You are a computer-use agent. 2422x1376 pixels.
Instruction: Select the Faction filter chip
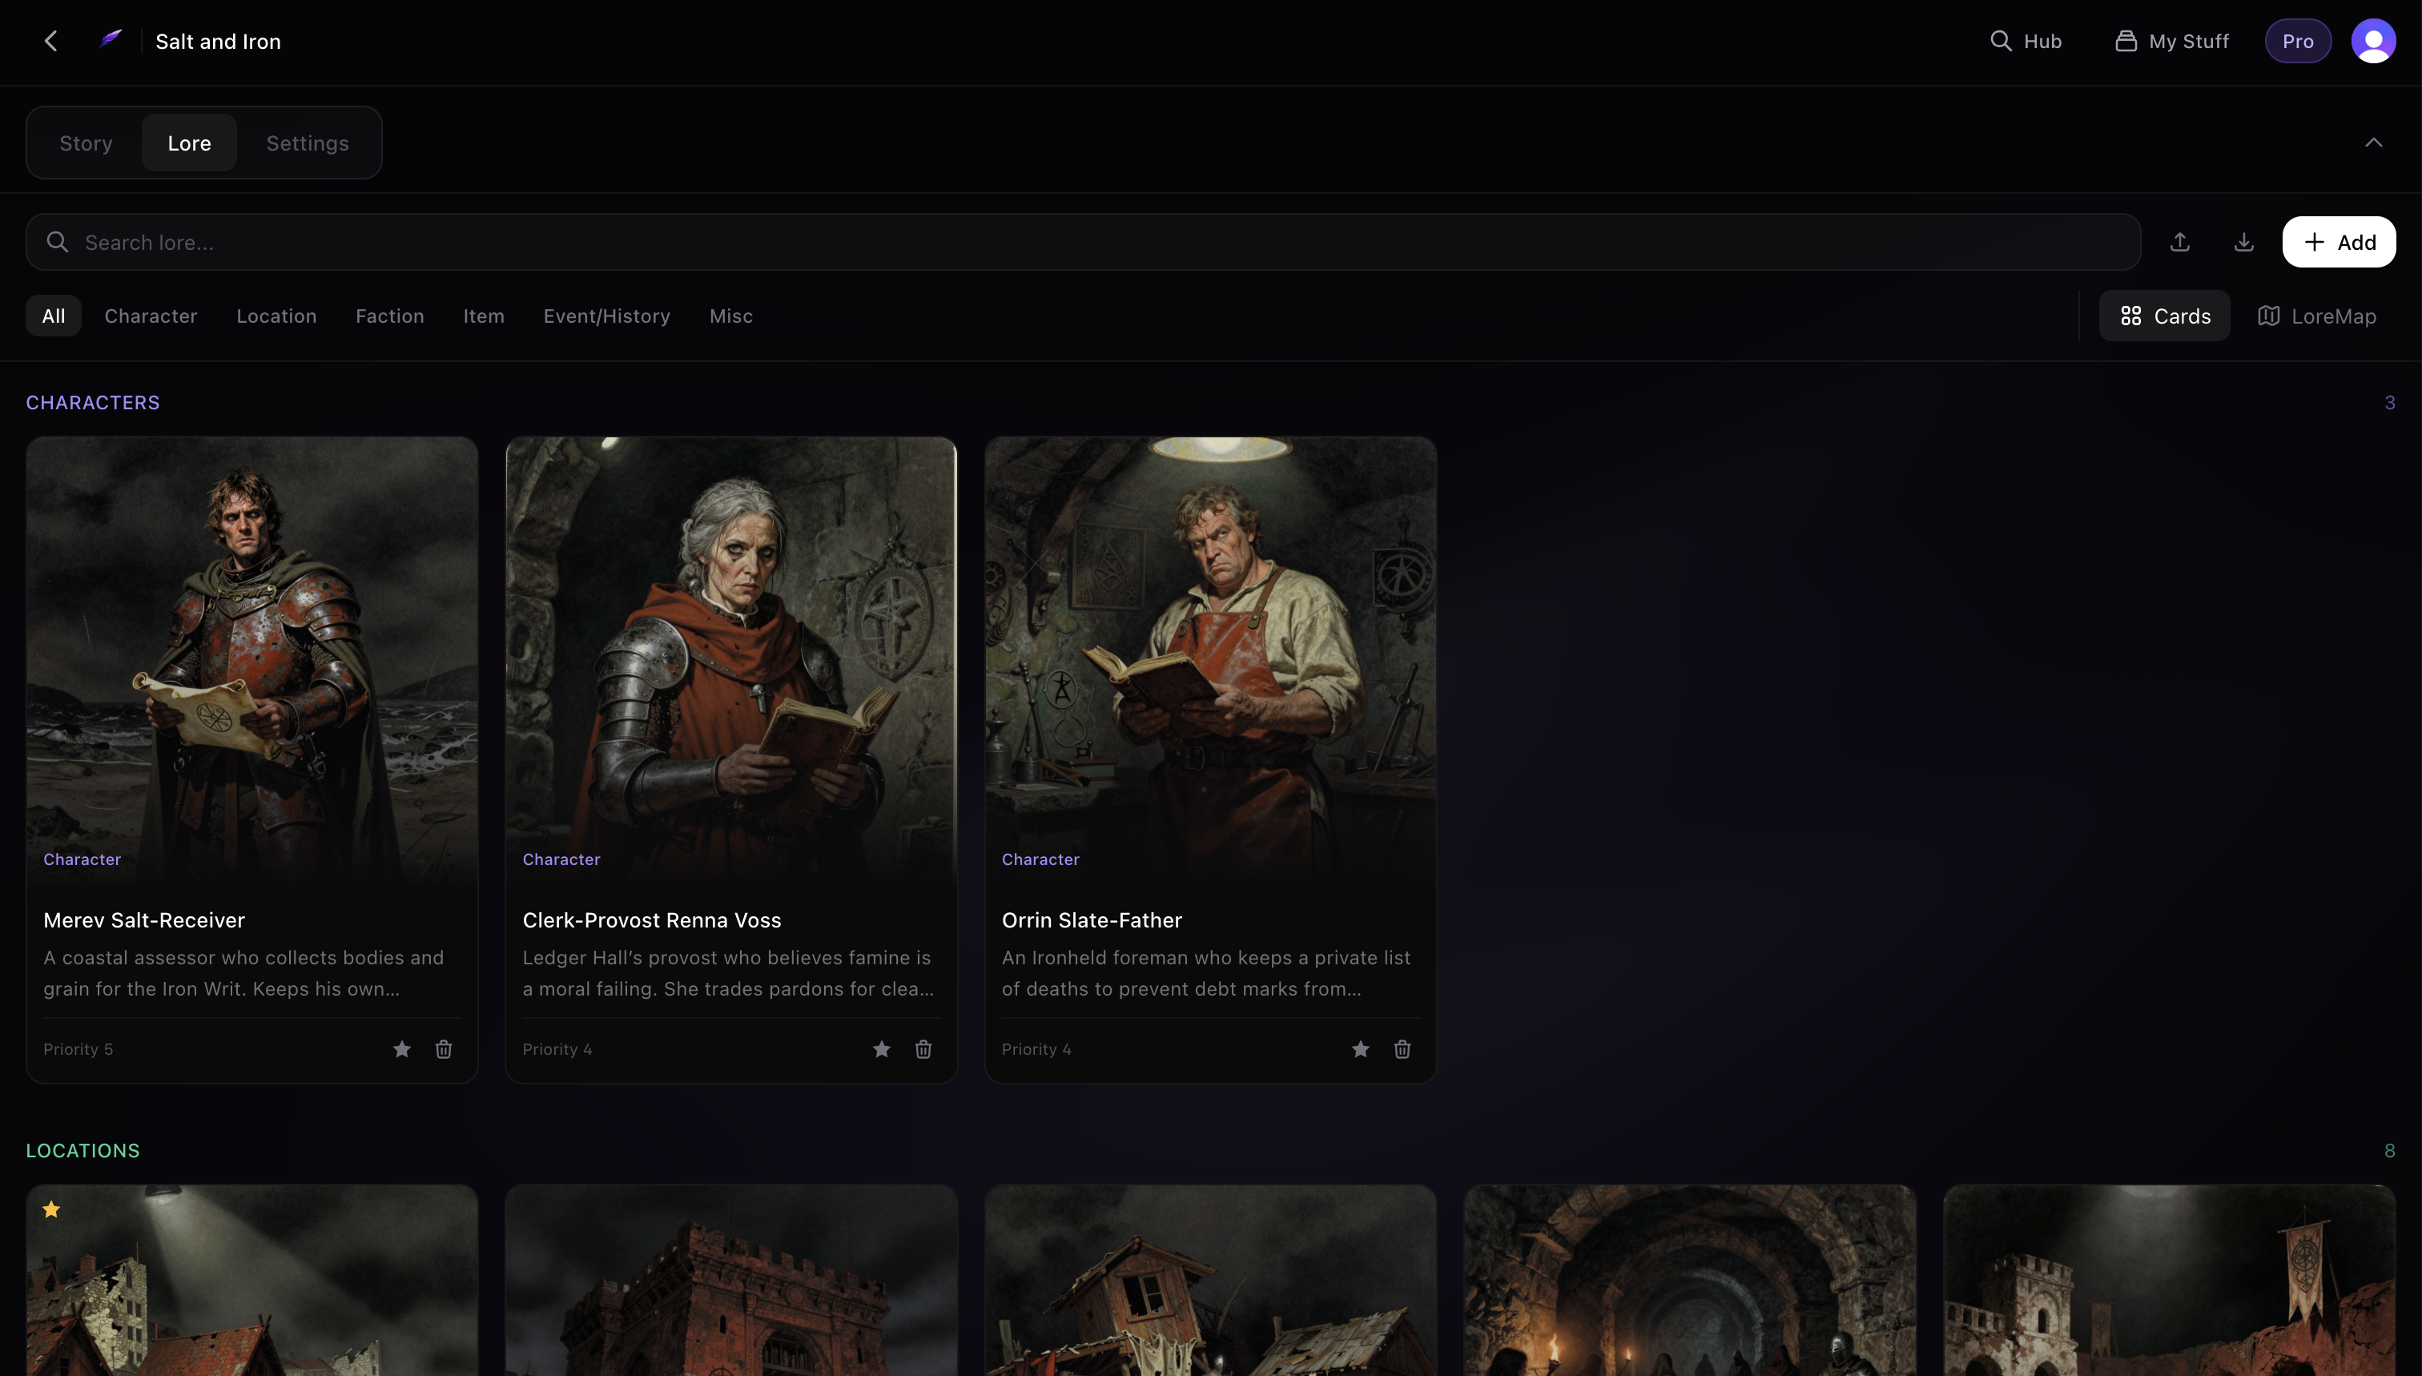(x=389, y=316)
